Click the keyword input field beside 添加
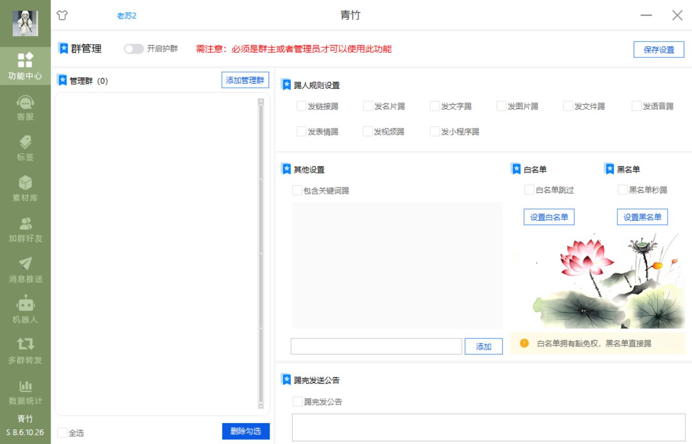 tap(376, 346)
